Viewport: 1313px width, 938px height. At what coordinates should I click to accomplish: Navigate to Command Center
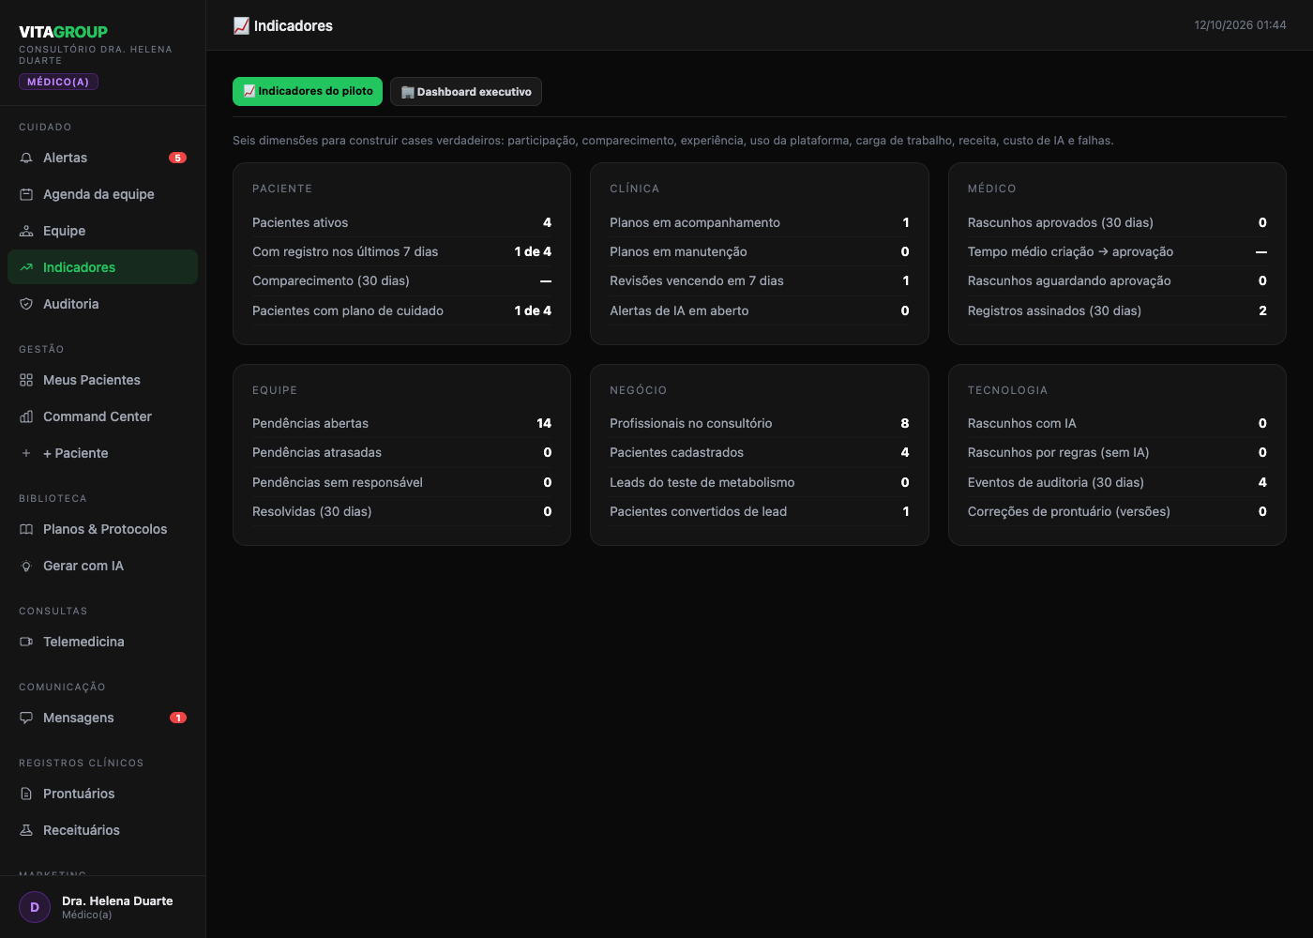coord(103,416)
